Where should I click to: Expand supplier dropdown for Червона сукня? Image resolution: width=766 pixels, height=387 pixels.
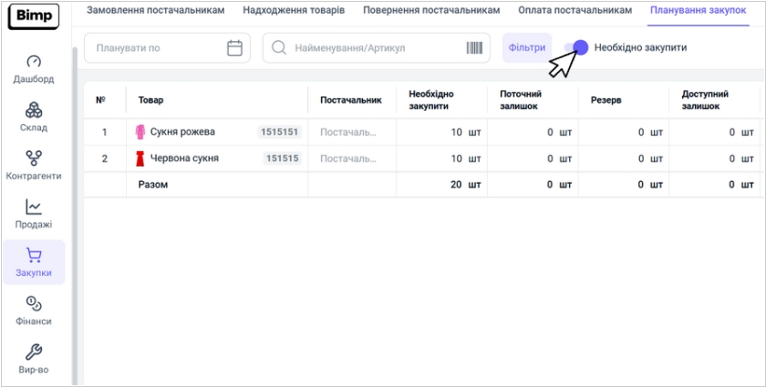[x=348, y=158]
